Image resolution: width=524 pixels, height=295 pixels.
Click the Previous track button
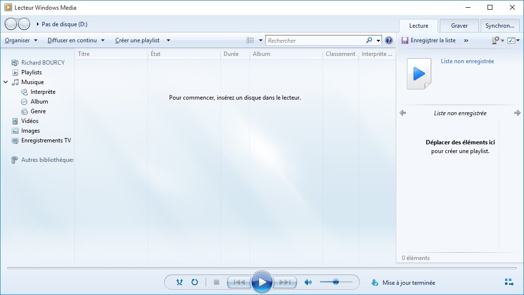tap(239, 282)
